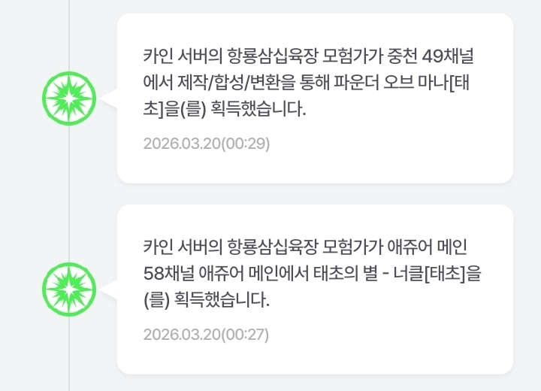Click the speech-bubble pointer of the 00:27 card

tap(110, 289)
